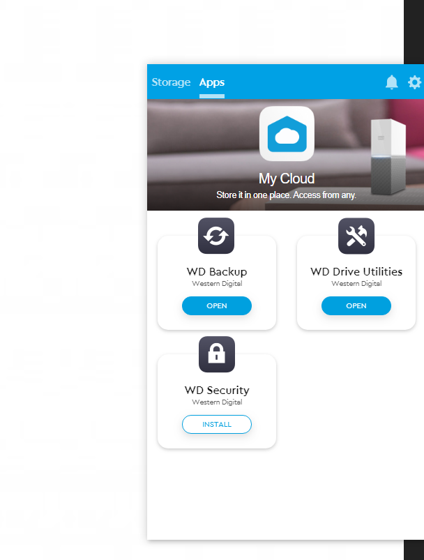The width and height of the screenshot is (424, 560).
Task: Click the WD Security padlock icon
Action: (x=217, y=354)
